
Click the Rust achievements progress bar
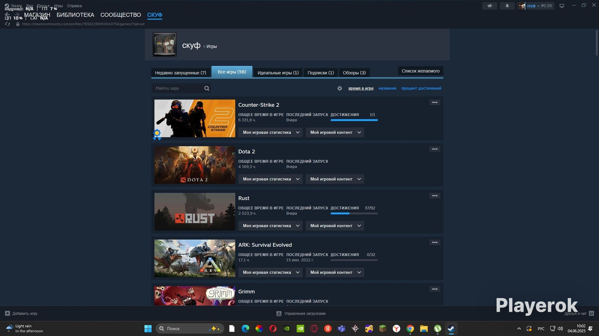point(354,213)
